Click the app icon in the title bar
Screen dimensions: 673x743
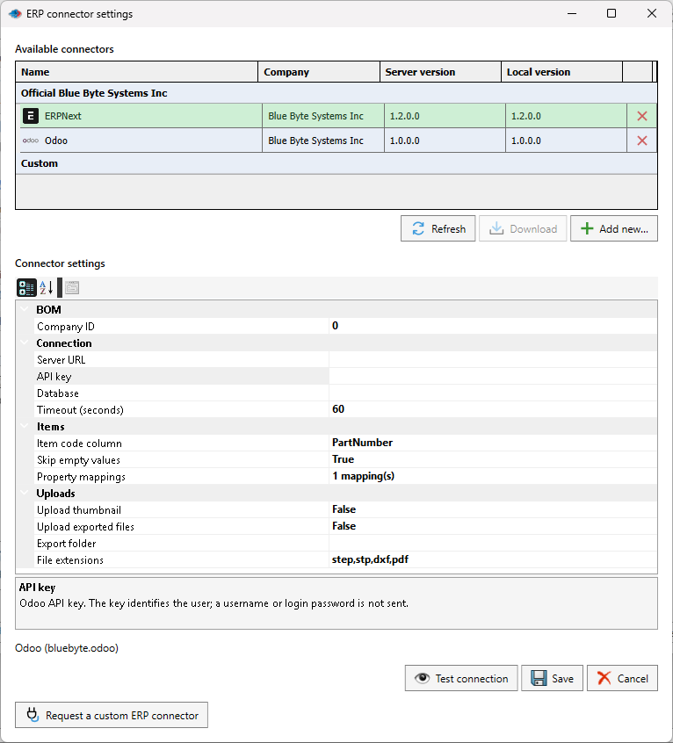point(15,14)
